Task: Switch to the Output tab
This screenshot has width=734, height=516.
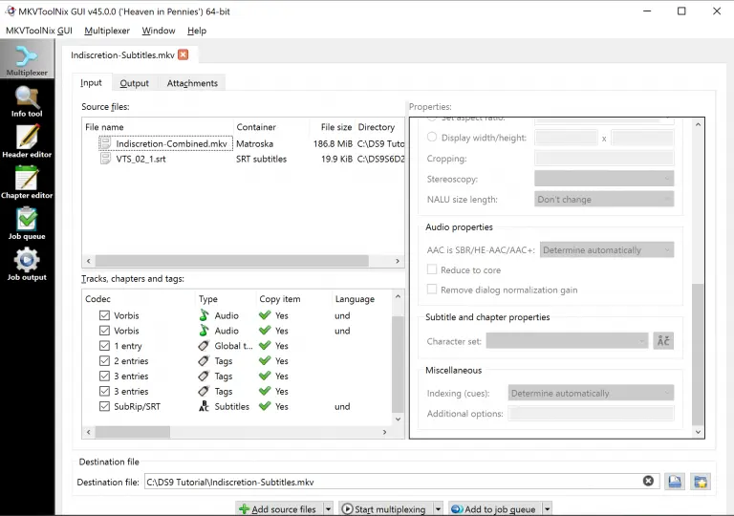Action: [x=135, y=83]
